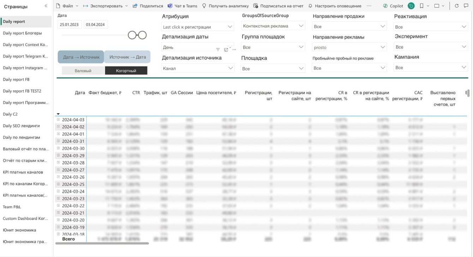
Task: Expand the 2024-03-28 row
Action: tap(59, 163)
